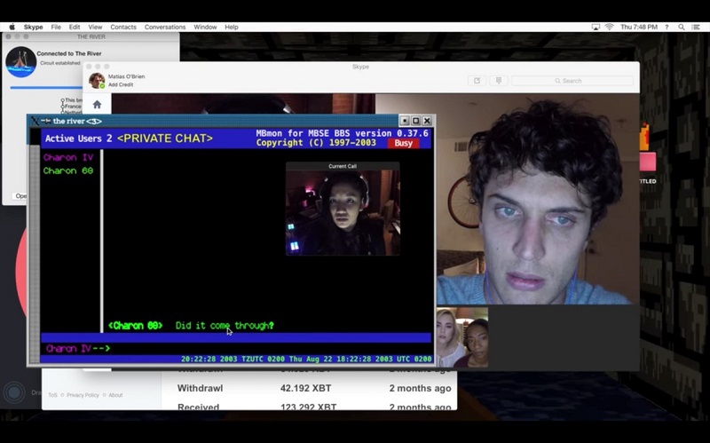This screenshot has width=710, height=443.
Task: Open the Privacy Policy link
Action: 83,395
